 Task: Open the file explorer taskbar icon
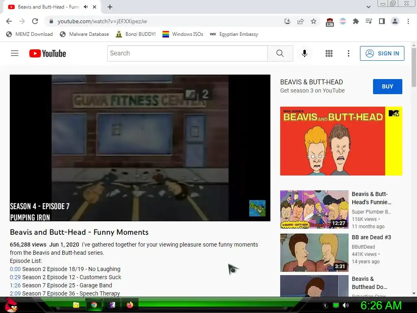click(76, 305)
